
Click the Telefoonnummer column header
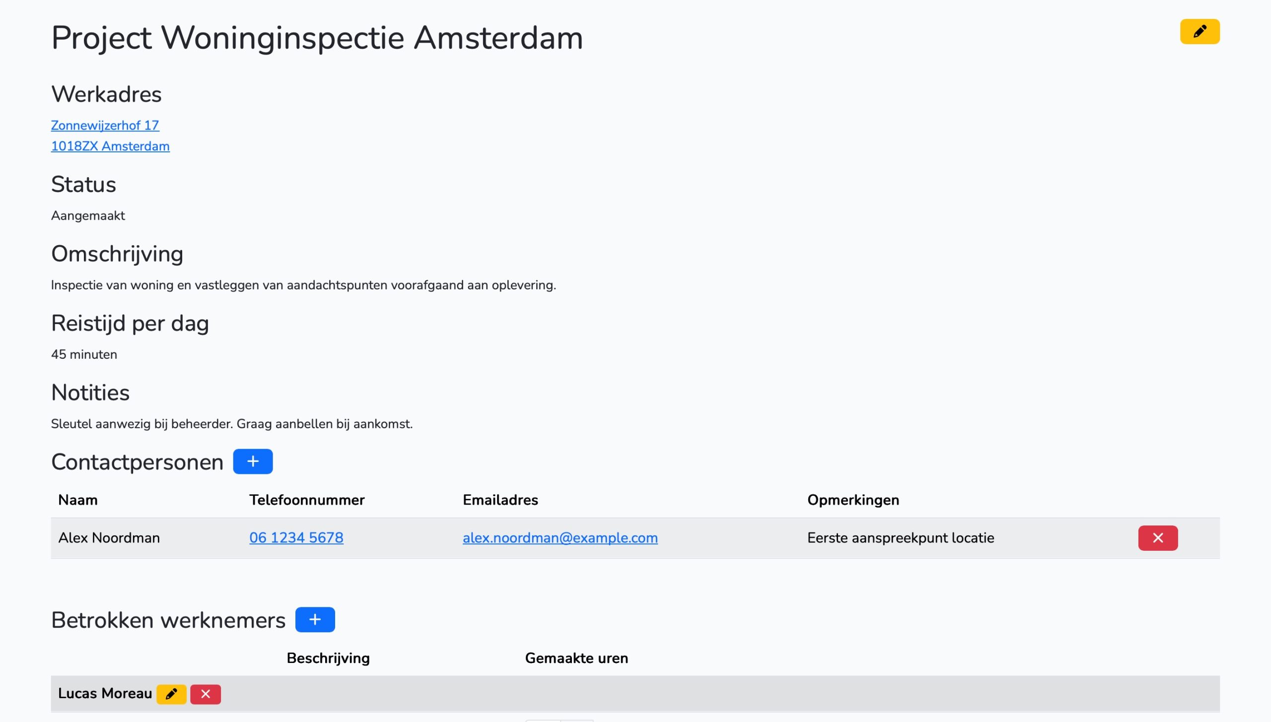[306, 500]
